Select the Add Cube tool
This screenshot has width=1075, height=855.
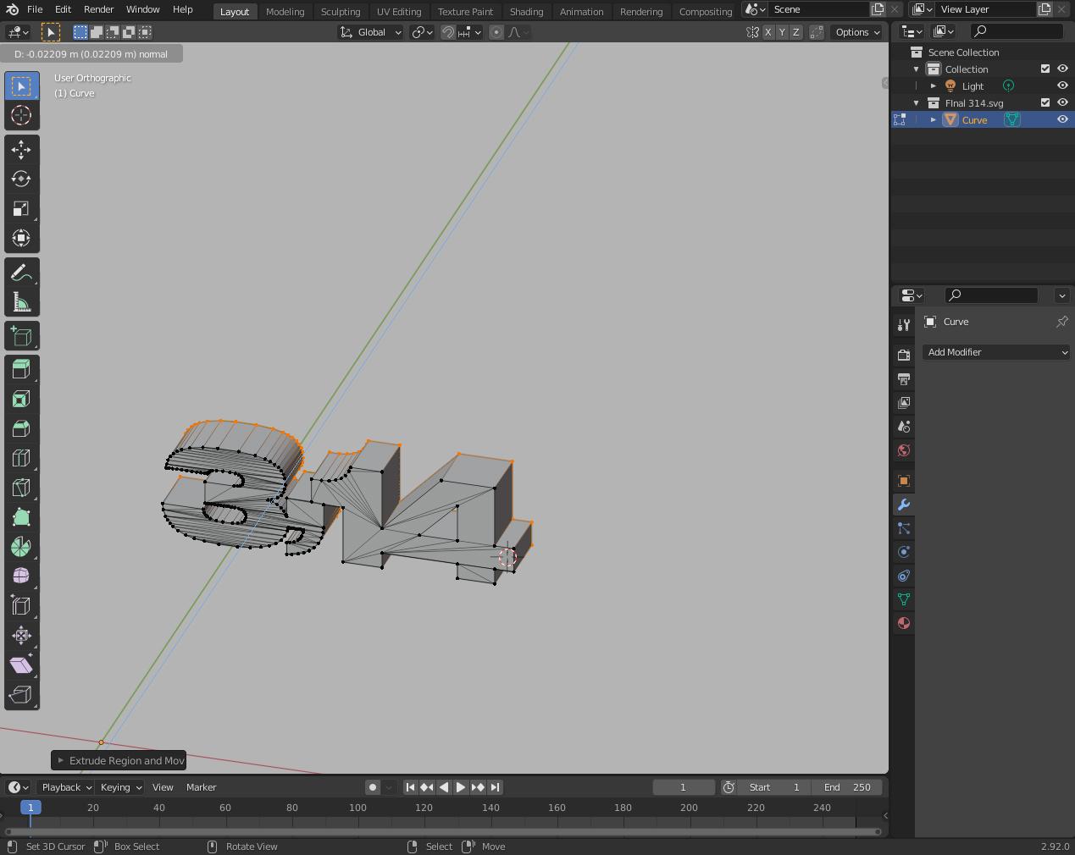coord(21,336)
